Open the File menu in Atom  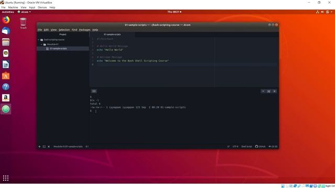click(x=40, y=30)
